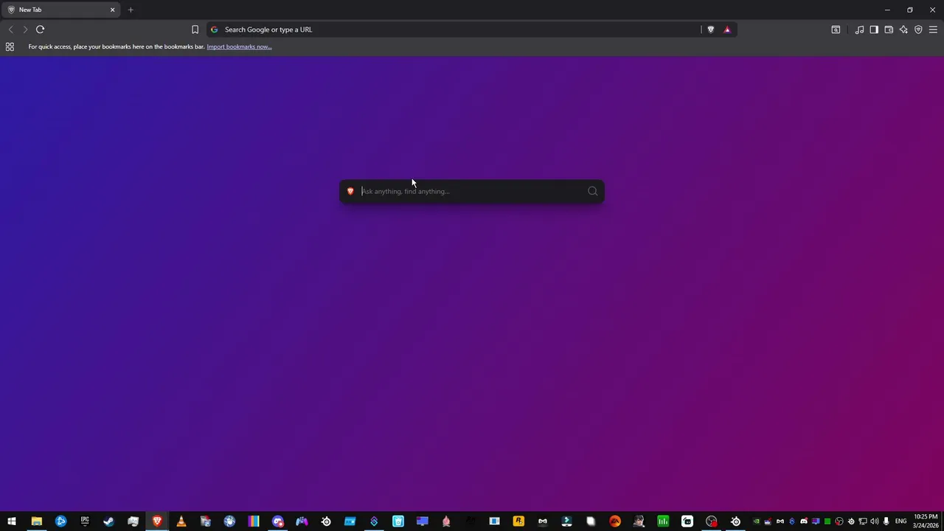Open a new tab with plus button
Viewport: 944px width, 531px height.
pyautogui.click(x=131, y=10)
